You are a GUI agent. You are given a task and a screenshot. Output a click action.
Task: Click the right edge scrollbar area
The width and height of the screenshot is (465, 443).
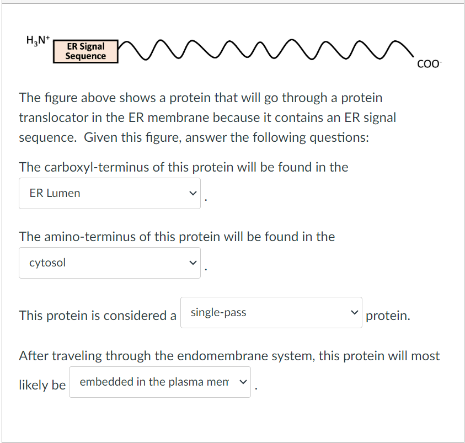(x=462, y=221)
